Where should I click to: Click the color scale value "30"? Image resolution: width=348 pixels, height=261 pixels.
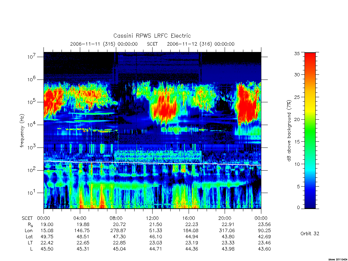297,75
